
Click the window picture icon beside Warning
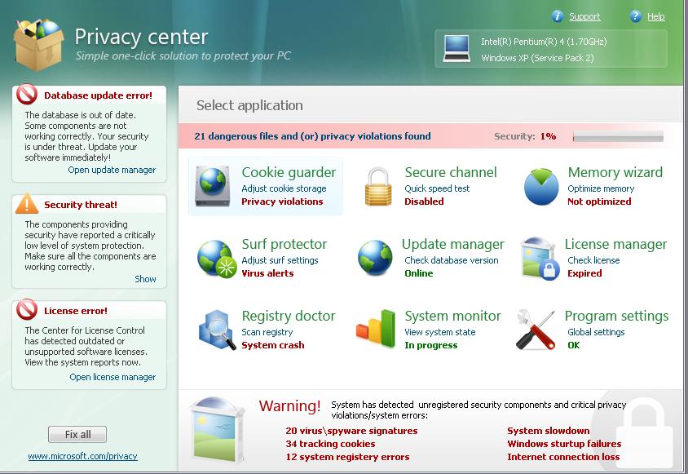click(218, 429)
